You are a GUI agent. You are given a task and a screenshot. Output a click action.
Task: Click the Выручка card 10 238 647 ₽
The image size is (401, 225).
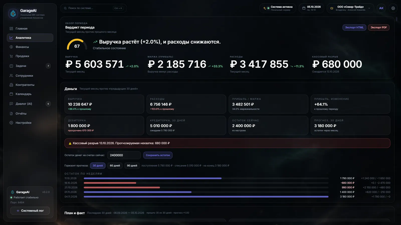(x=104, y=104)
